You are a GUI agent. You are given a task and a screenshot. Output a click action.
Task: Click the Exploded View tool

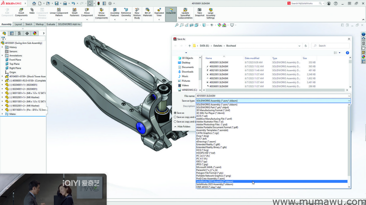159,12
